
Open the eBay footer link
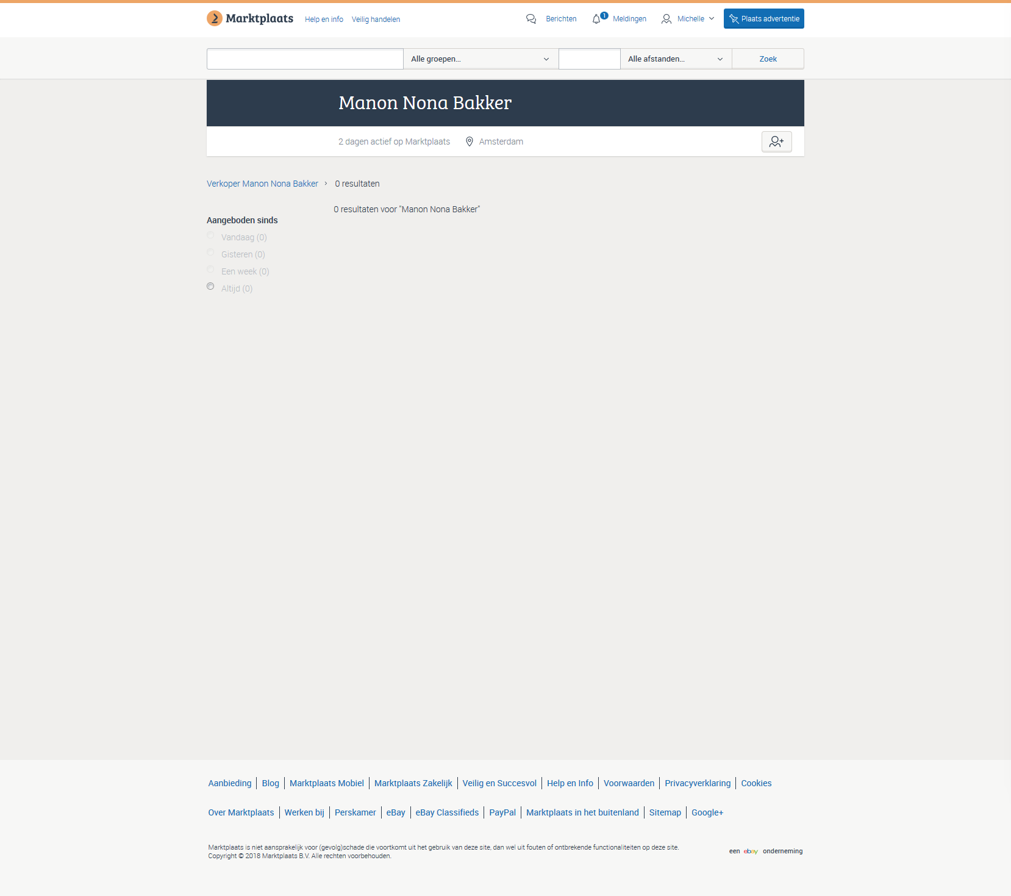396,812
